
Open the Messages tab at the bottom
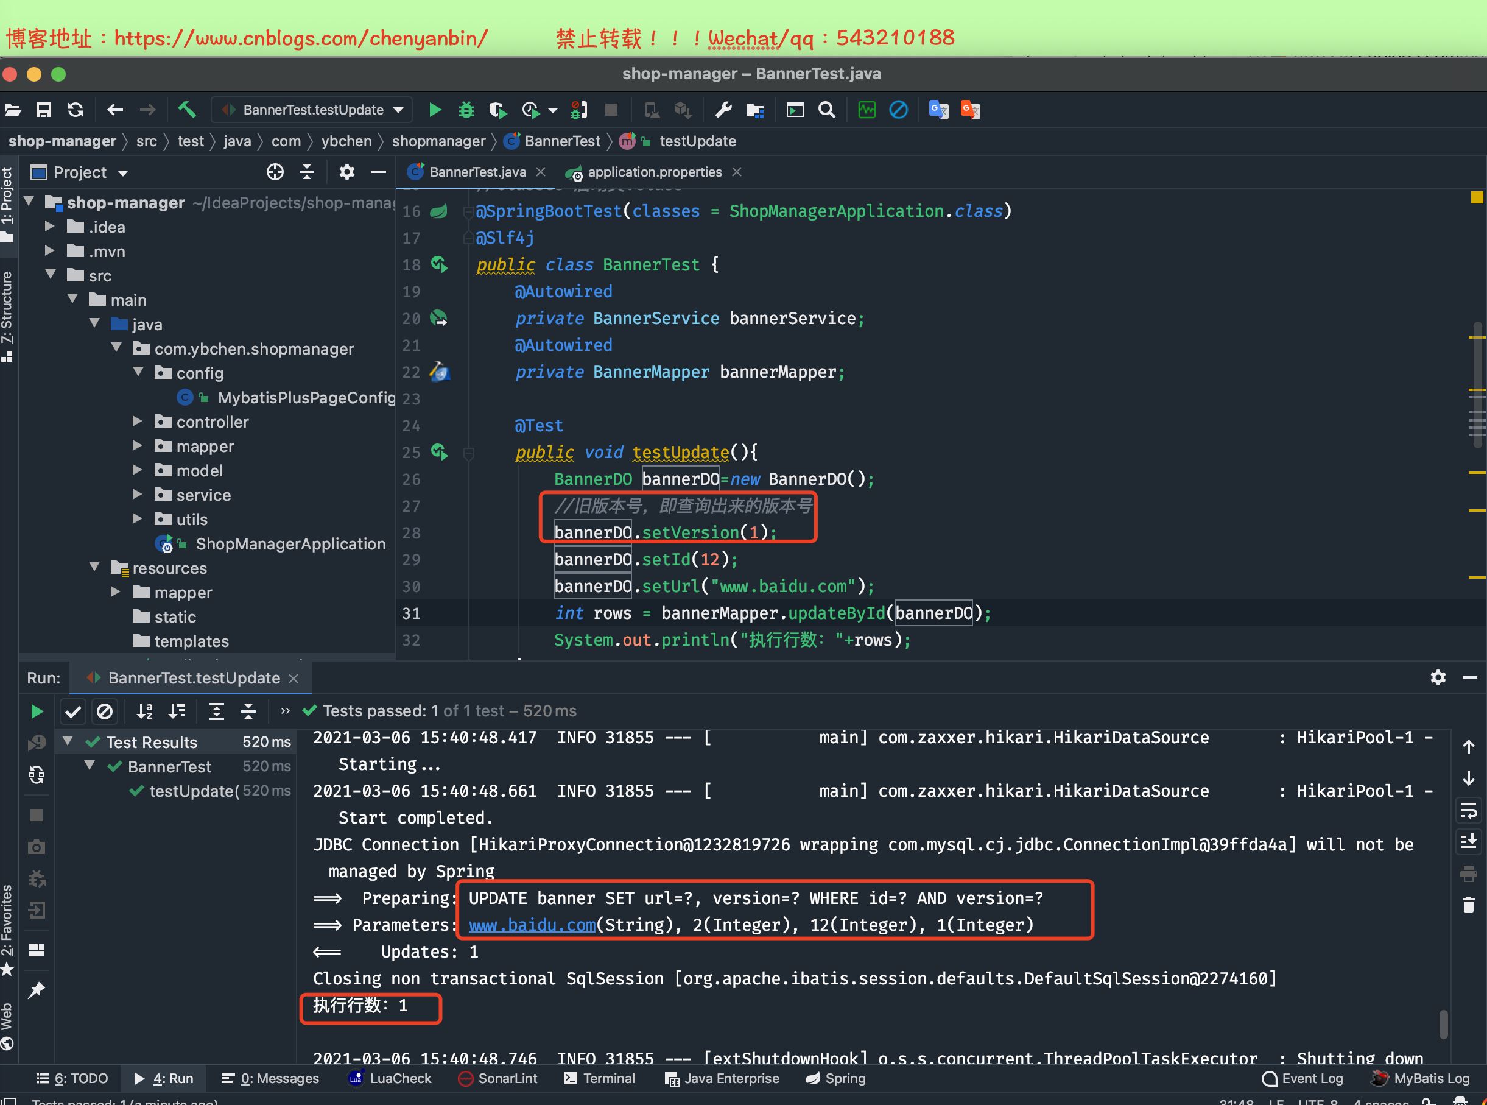279,1078
